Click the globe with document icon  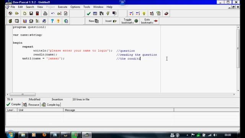point(66,21)
